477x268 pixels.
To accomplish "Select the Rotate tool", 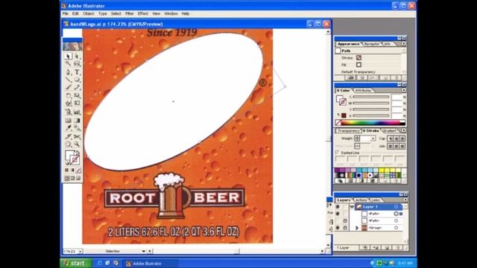I will [69, 95].
